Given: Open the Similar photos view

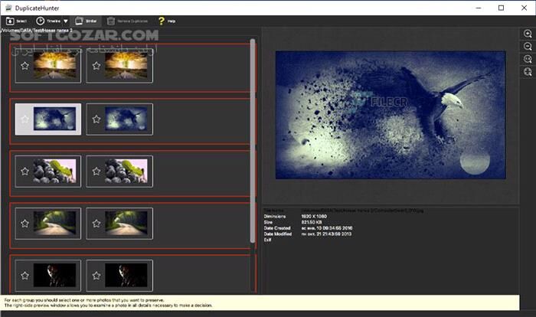Looking at the screenshot, I should coord(79,21).
